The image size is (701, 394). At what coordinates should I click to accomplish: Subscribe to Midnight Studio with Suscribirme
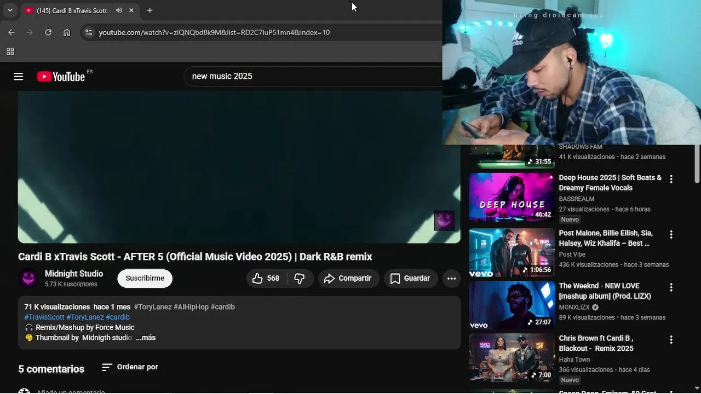point(145,279)
